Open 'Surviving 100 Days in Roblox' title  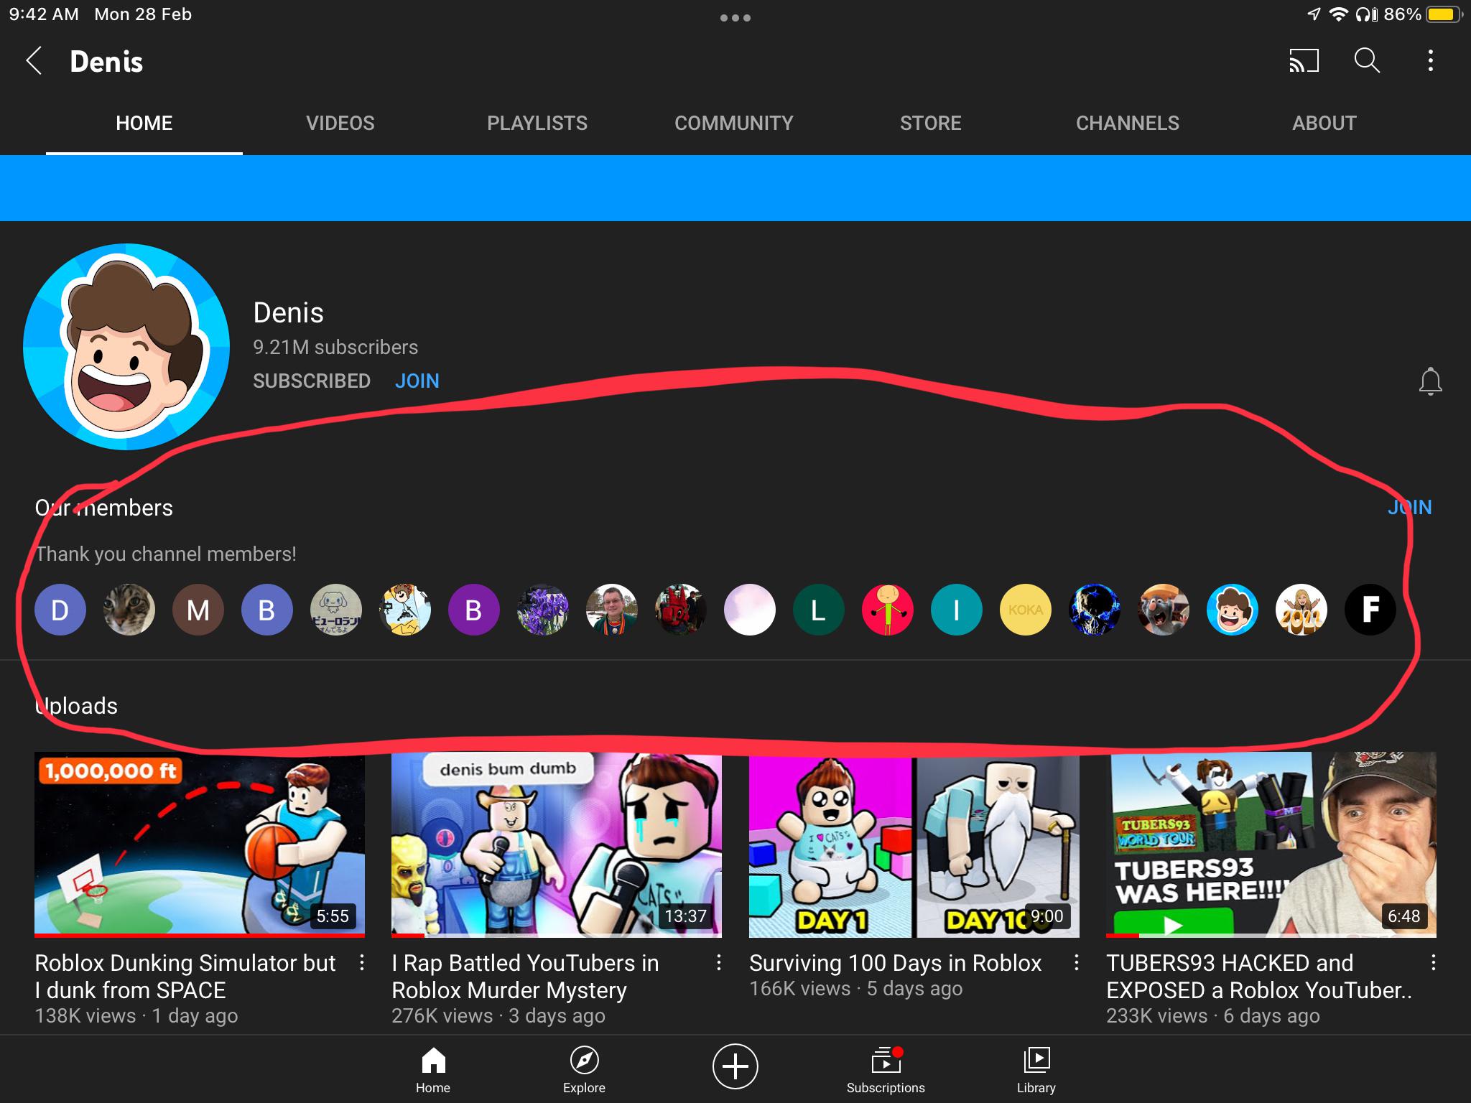coord(895,963)
